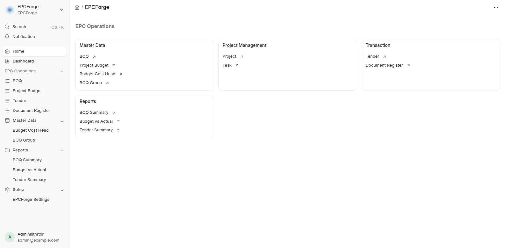Open the Project link under Project Management

230,56
